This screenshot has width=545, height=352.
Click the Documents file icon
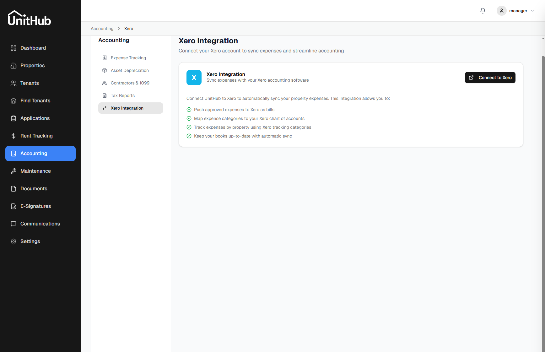pos(13,189)
